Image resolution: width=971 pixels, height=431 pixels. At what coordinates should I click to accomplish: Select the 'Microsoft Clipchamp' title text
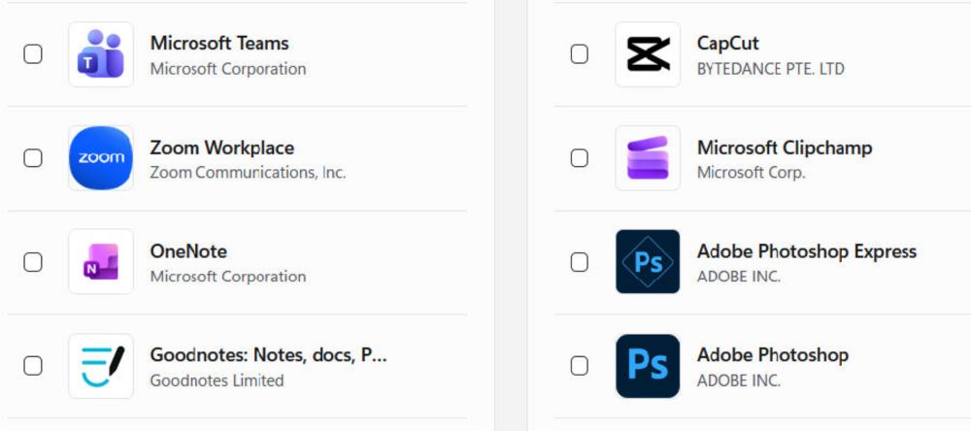[x=785, y=148]
